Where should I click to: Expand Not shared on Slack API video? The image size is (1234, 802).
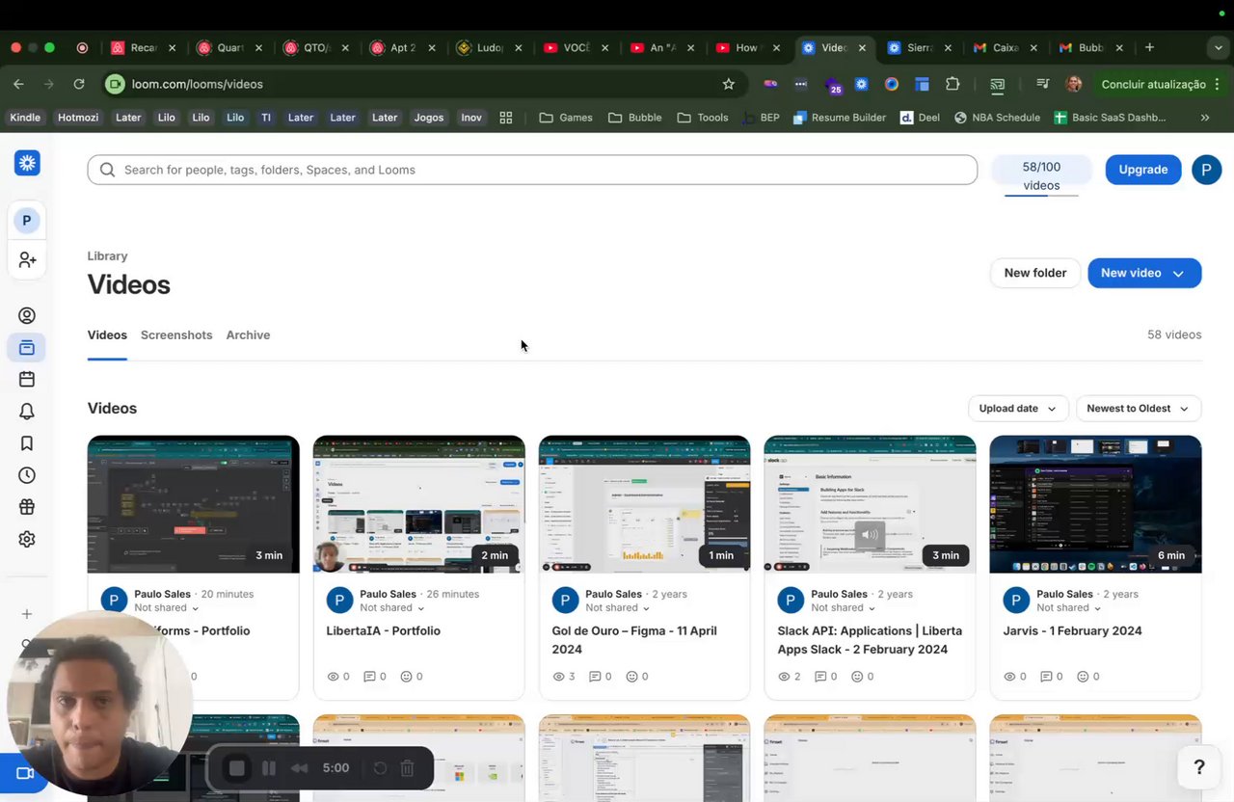click(x=844, y=608)
